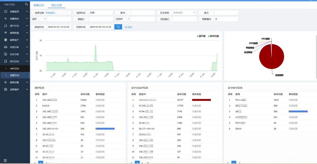Viewport: 317px width, 164px height.
Task: Click the URL阻断 pie chart label
Action: (265, 38)
